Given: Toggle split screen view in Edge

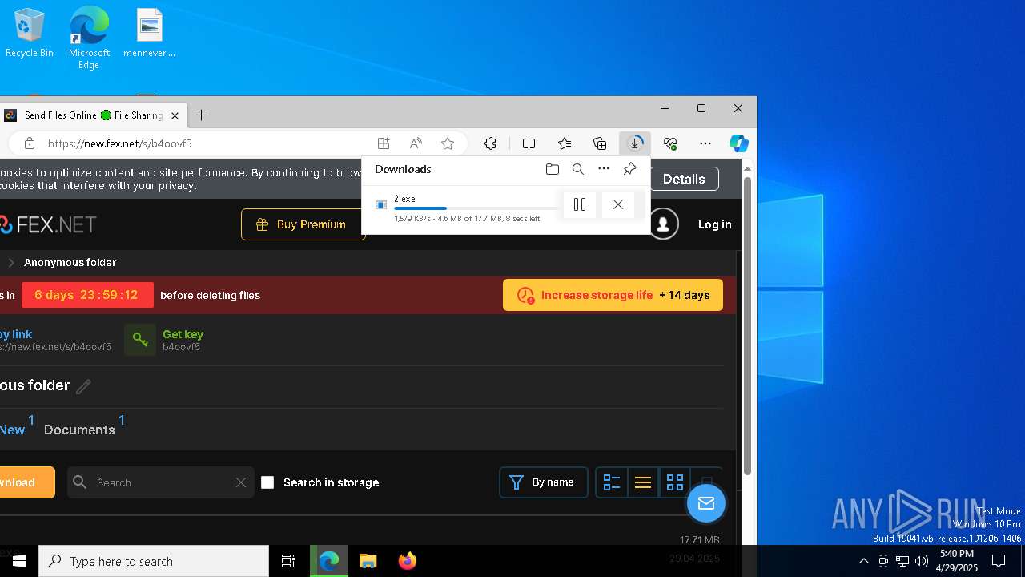Looking at the screenshot, I should (x=529, y=143).
